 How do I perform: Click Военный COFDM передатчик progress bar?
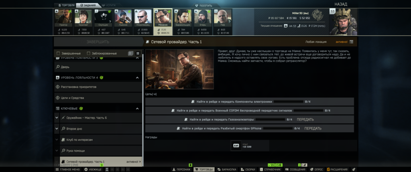click(x=308, y=111)
